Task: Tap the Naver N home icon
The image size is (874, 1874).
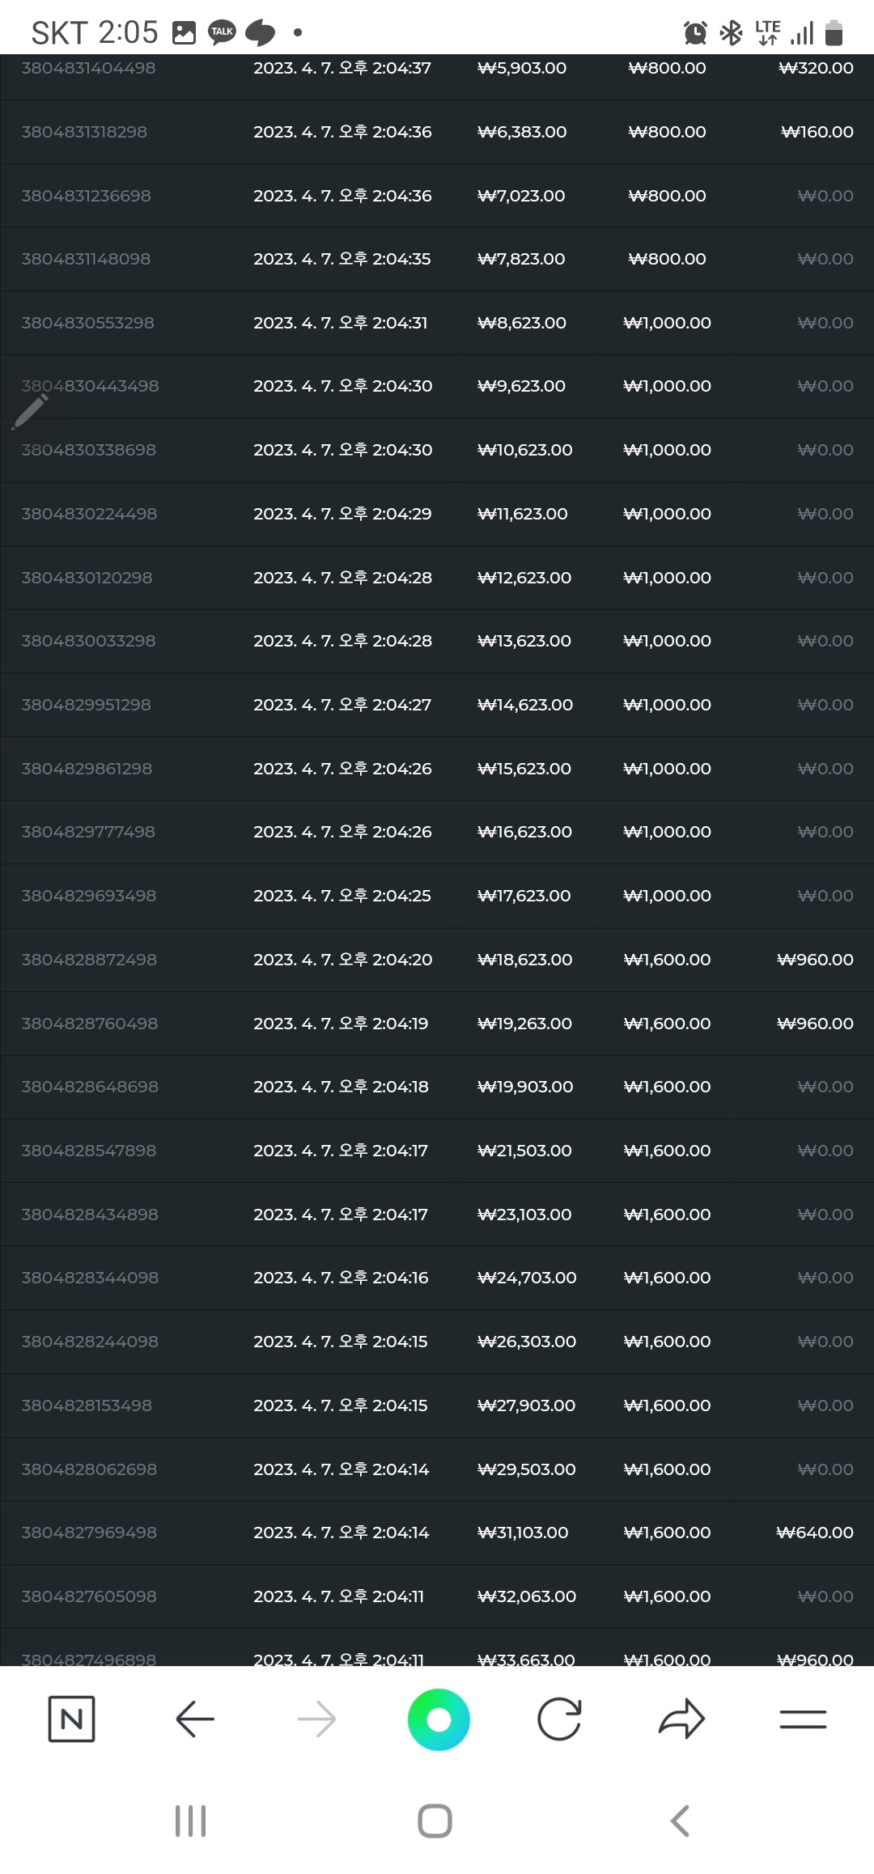Action: [71, 1719]
